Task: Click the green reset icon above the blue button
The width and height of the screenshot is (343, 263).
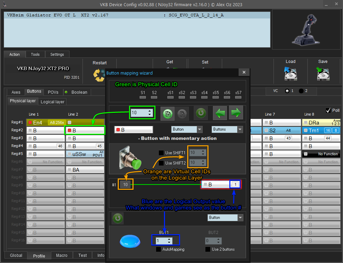Action: [118, 218]
